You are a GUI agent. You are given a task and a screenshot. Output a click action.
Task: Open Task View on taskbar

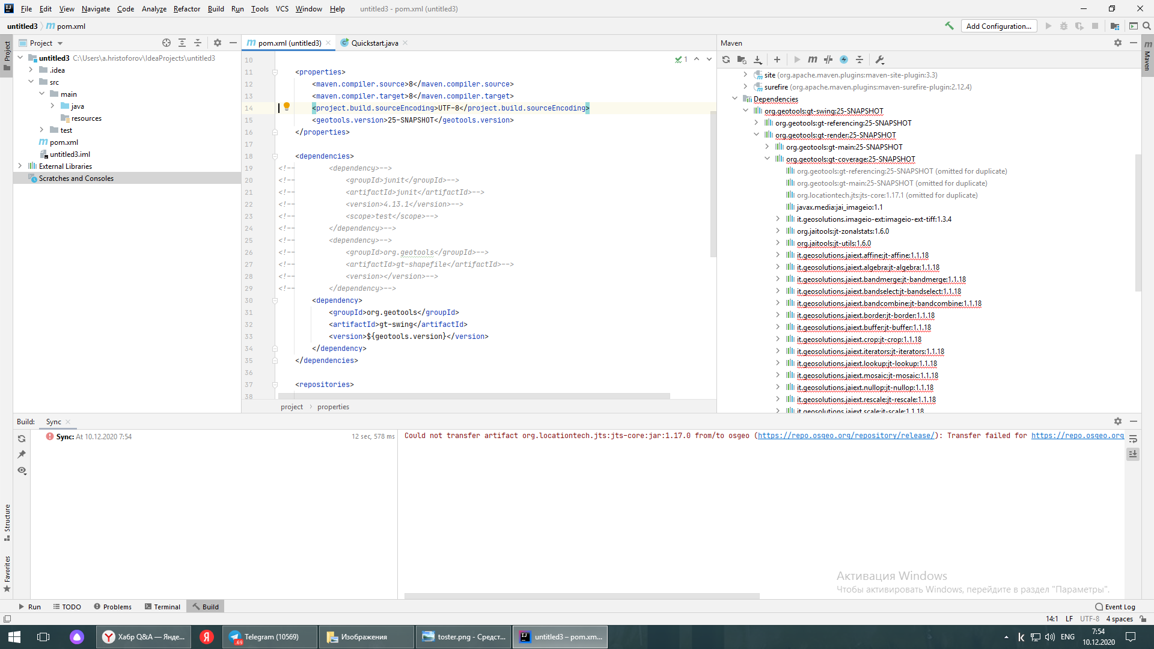click(x=43, y=637)
